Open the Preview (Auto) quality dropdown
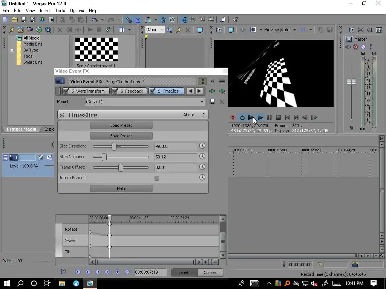The height and width of the screenshot is (289, 386). 294,30
